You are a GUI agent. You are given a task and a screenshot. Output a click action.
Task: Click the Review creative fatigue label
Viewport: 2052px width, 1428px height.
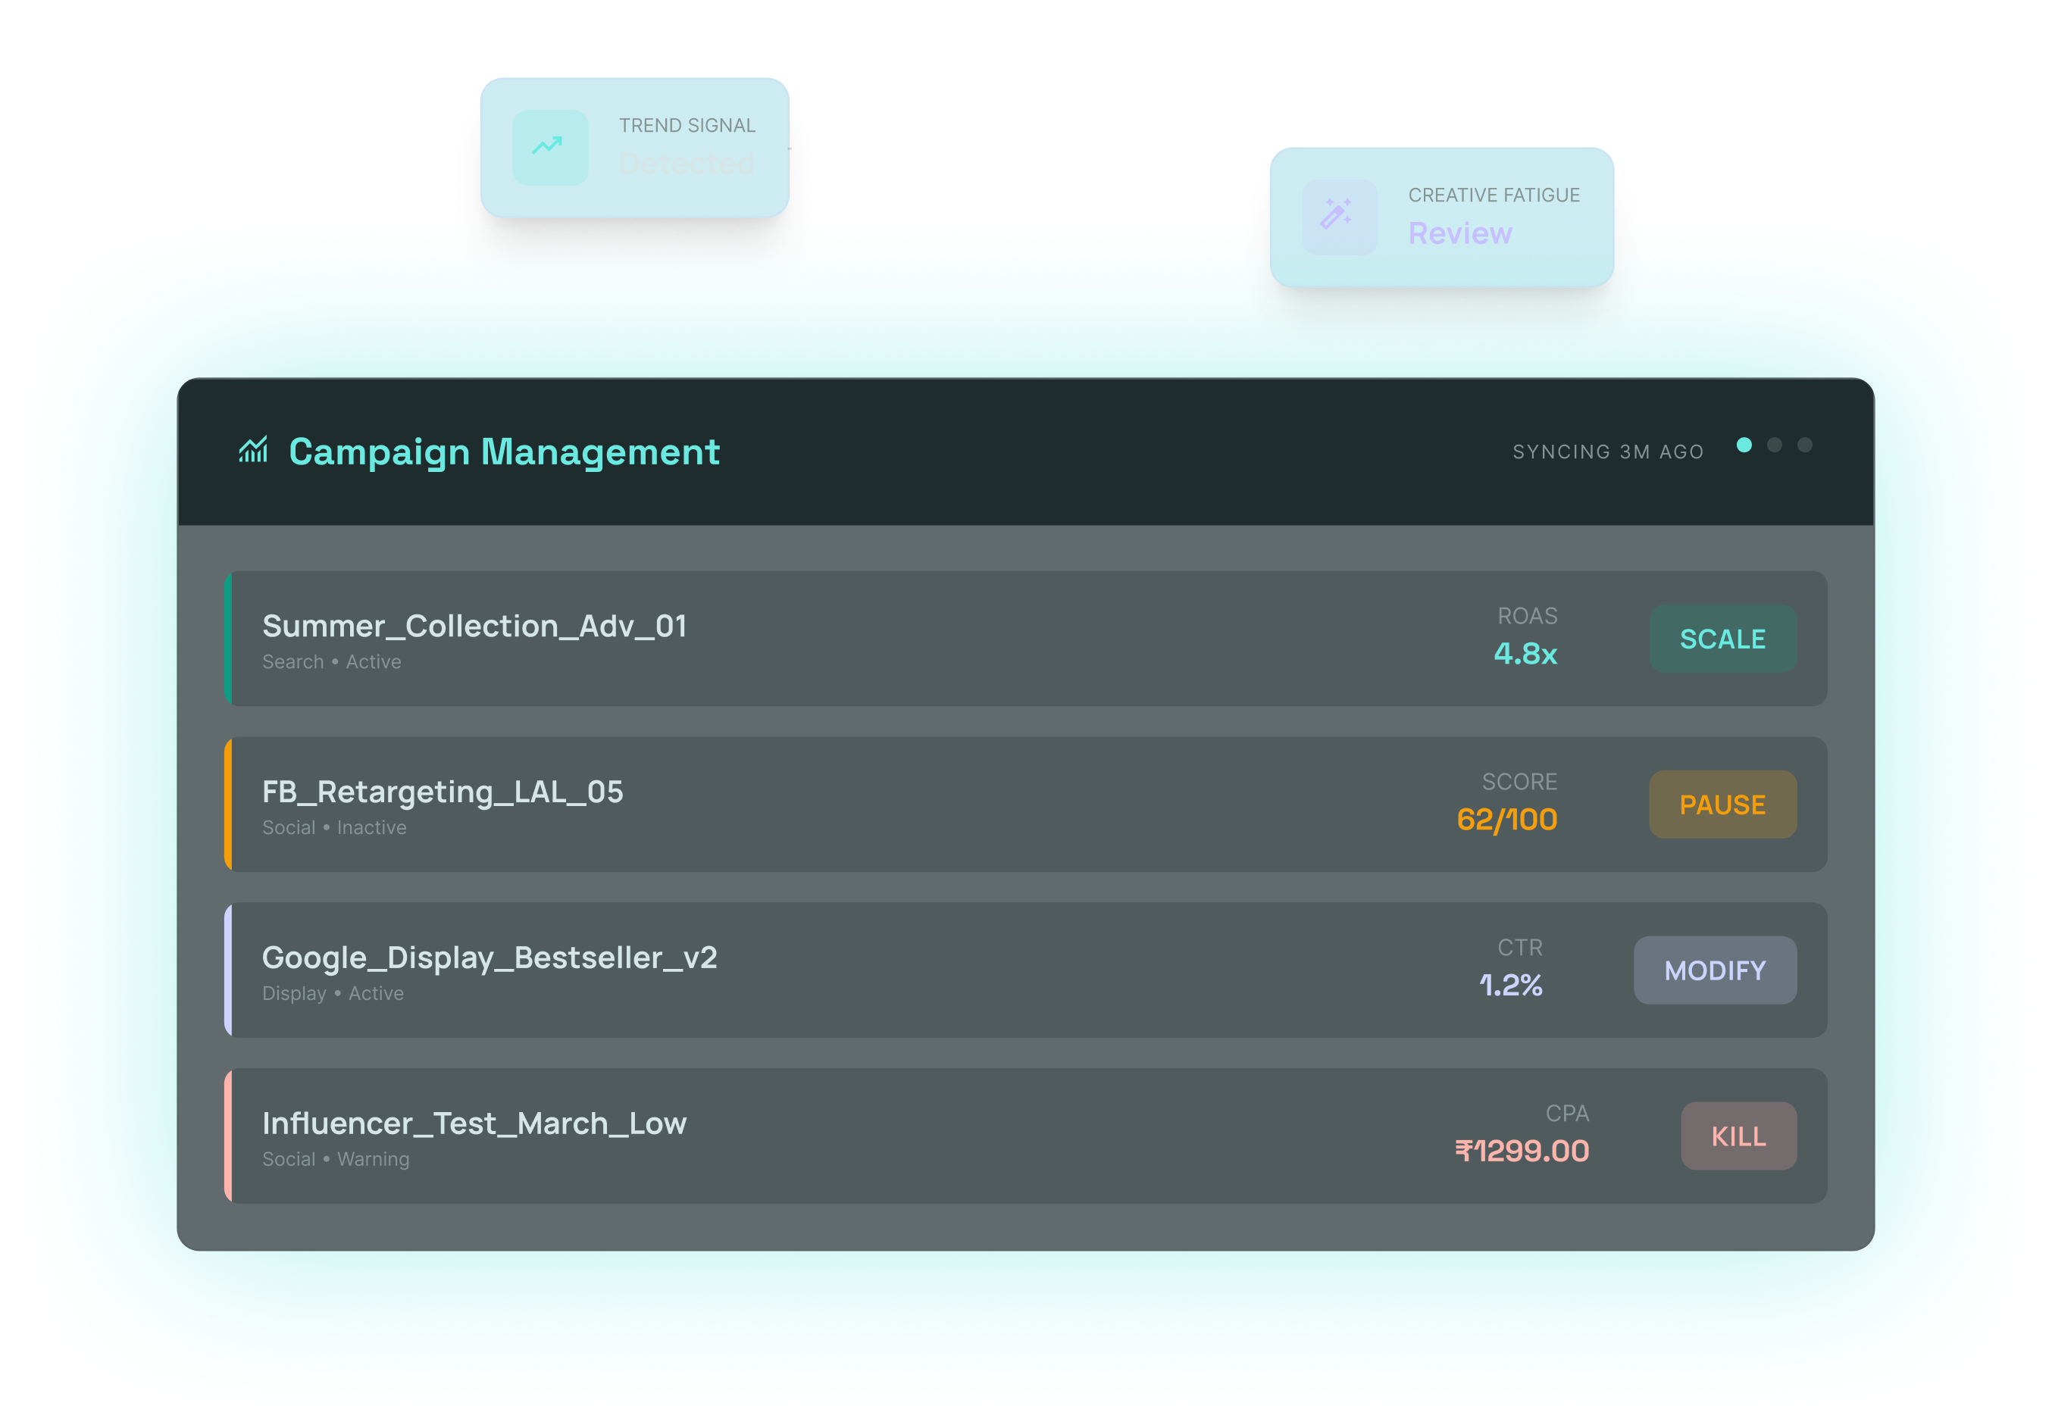tap(1459, 234)
